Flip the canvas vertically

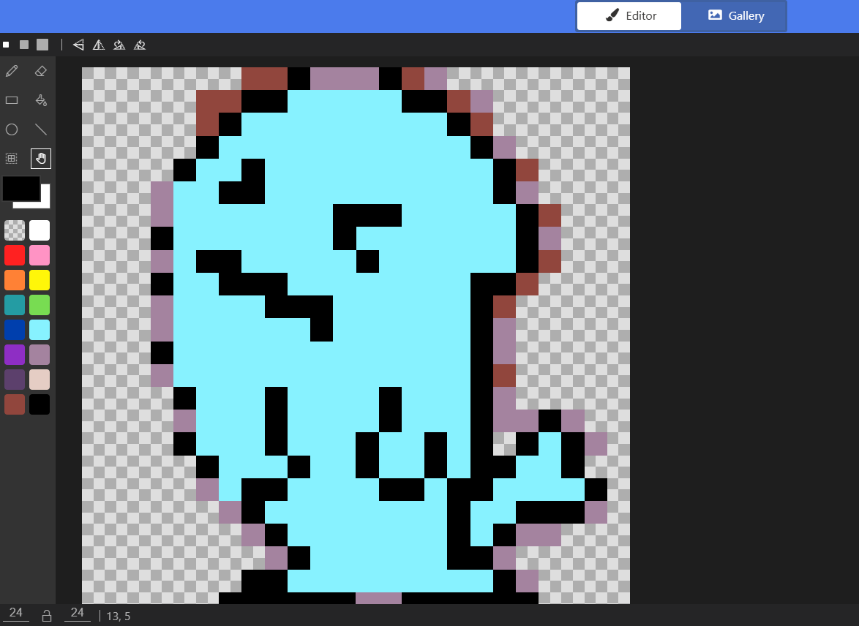(x=78, y=45)
